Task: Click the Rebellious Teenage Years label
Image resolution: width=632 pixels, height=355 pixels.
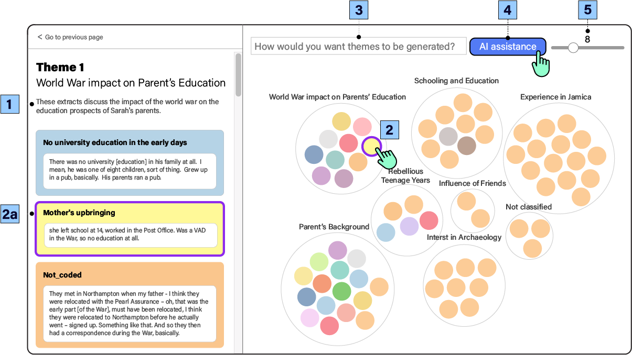Action: coord(405,176)
